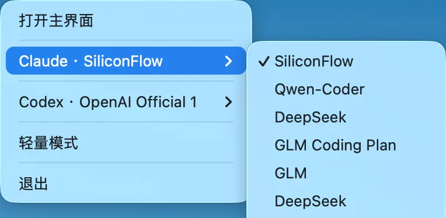Click the Qwen-Coder item text

click(x=319, y=89)
